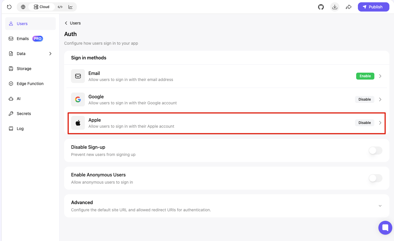Open the chat bubble widget
394x241 pixels.
385,228
